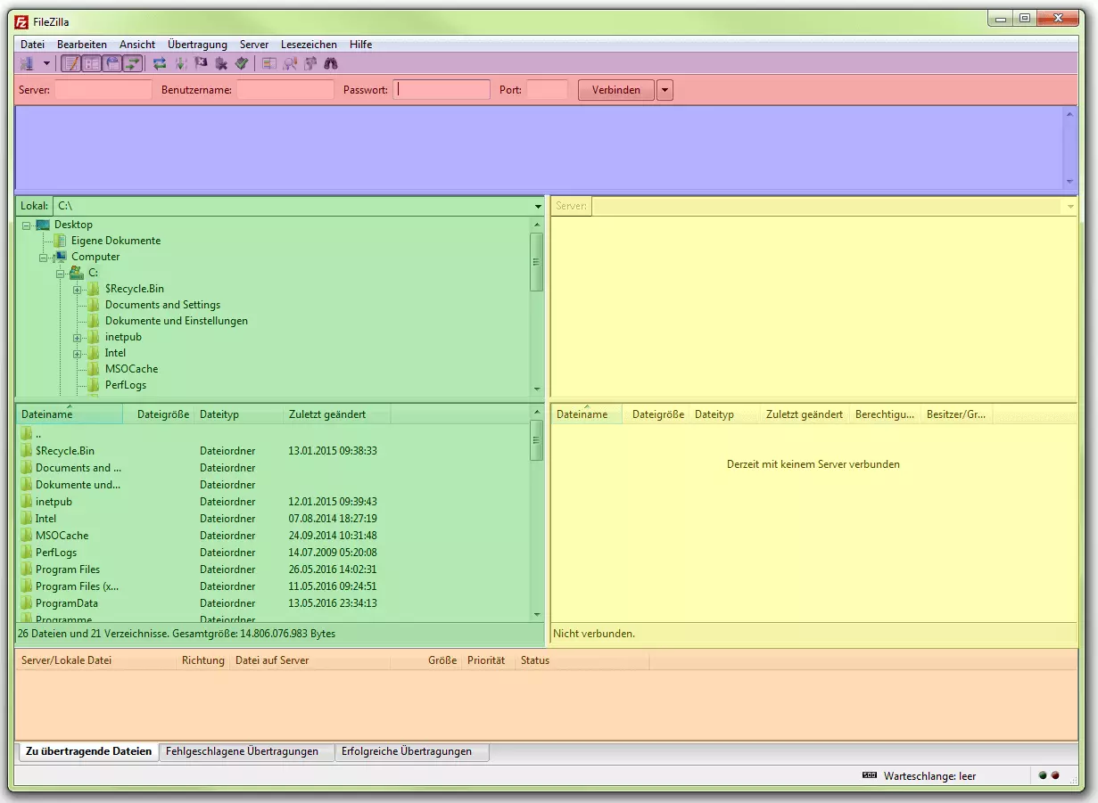1098x803 pixels.
Task: Open the Site Manager icon
Action: pos(26,63)
